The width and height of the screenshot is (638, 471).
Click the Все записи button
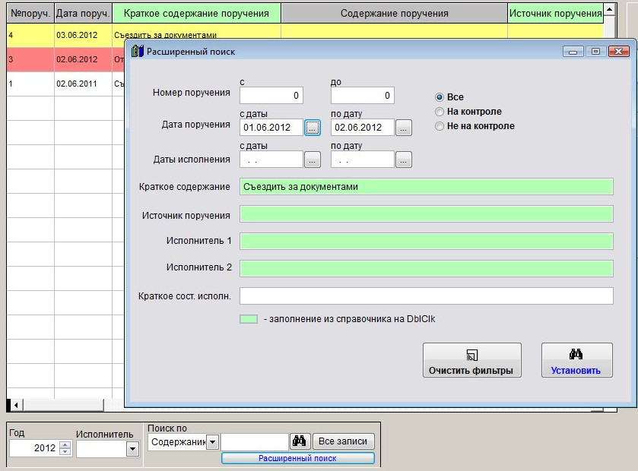[343, 441]
